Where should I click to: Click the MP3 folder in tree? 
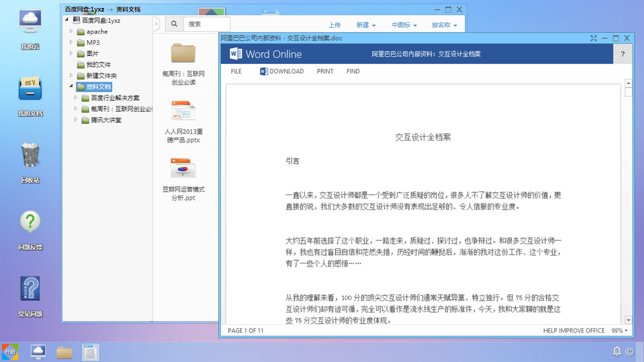pos(89,42)
